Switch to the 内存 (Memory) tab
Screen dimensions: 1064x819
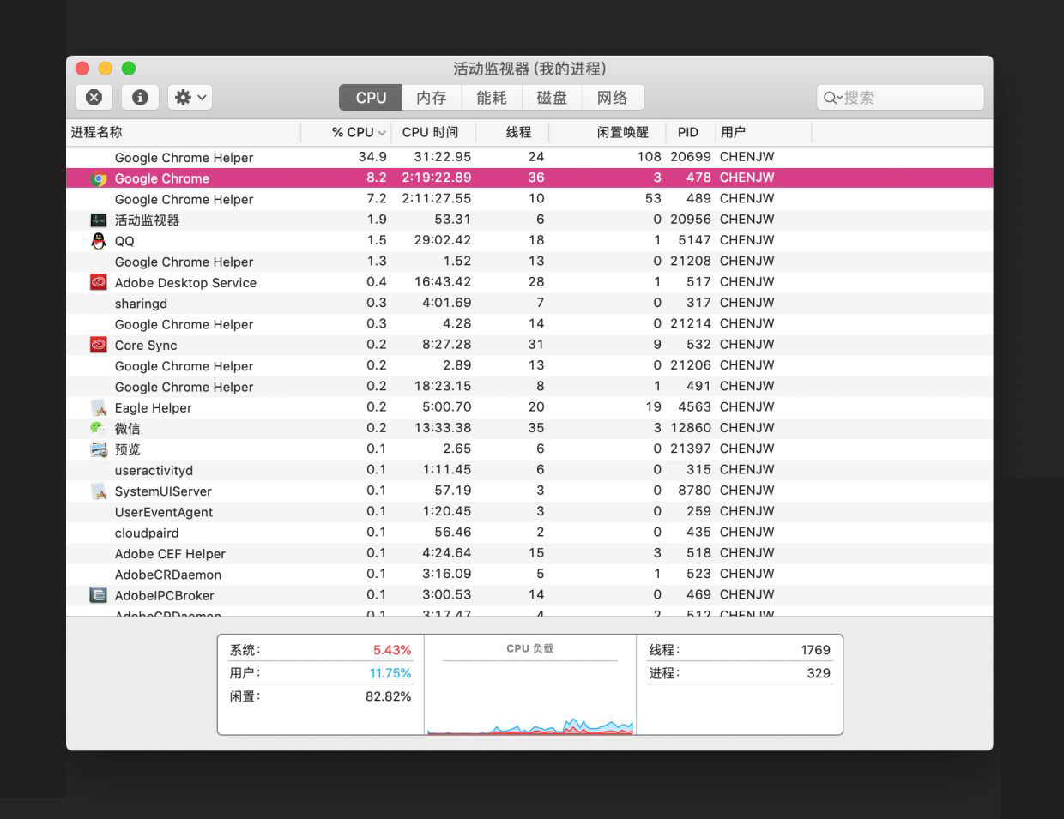pyautogui.click(x=432, y=98)
